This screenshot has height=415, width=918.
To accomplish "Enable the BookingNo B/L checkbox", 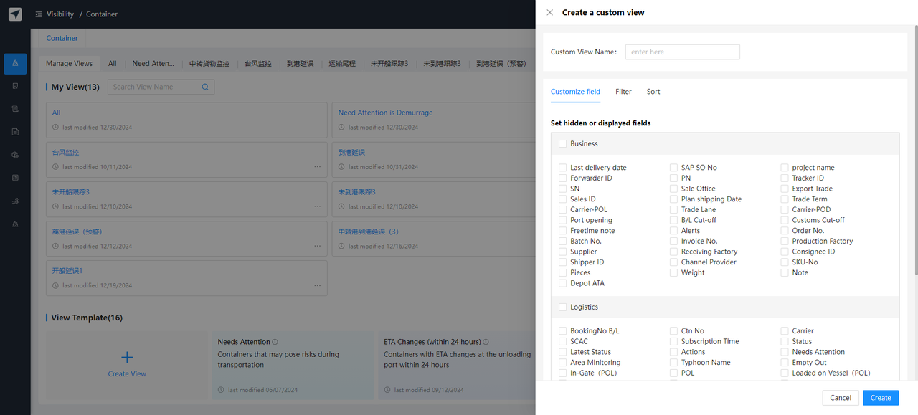I will pyautogui.click(x=563, y=331).
